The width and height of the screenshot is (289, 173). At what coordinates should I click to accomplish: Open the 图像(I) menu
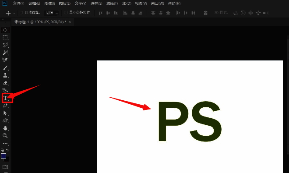[x=49, y=4]
